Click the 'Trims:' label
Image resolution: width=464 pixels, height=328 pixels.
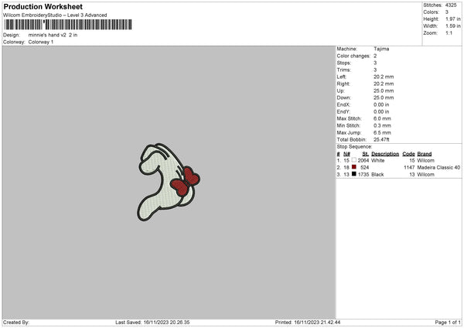343,70
